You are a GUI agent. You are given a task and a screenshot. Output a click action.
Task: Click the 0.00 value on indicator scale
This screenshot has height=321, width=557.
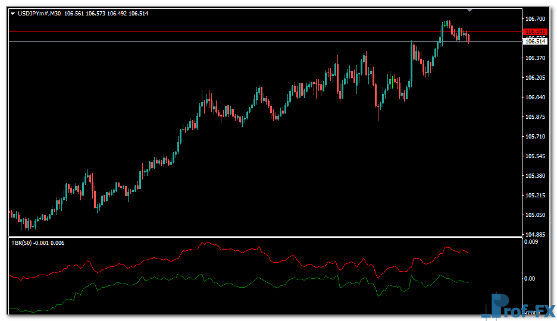[530, 278]
